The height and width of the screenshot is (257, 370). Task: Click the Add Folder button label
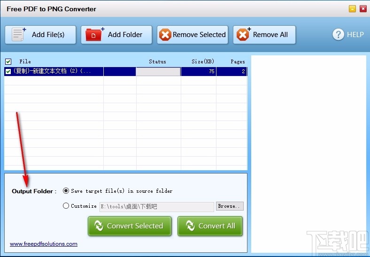(x=125, y=35)
